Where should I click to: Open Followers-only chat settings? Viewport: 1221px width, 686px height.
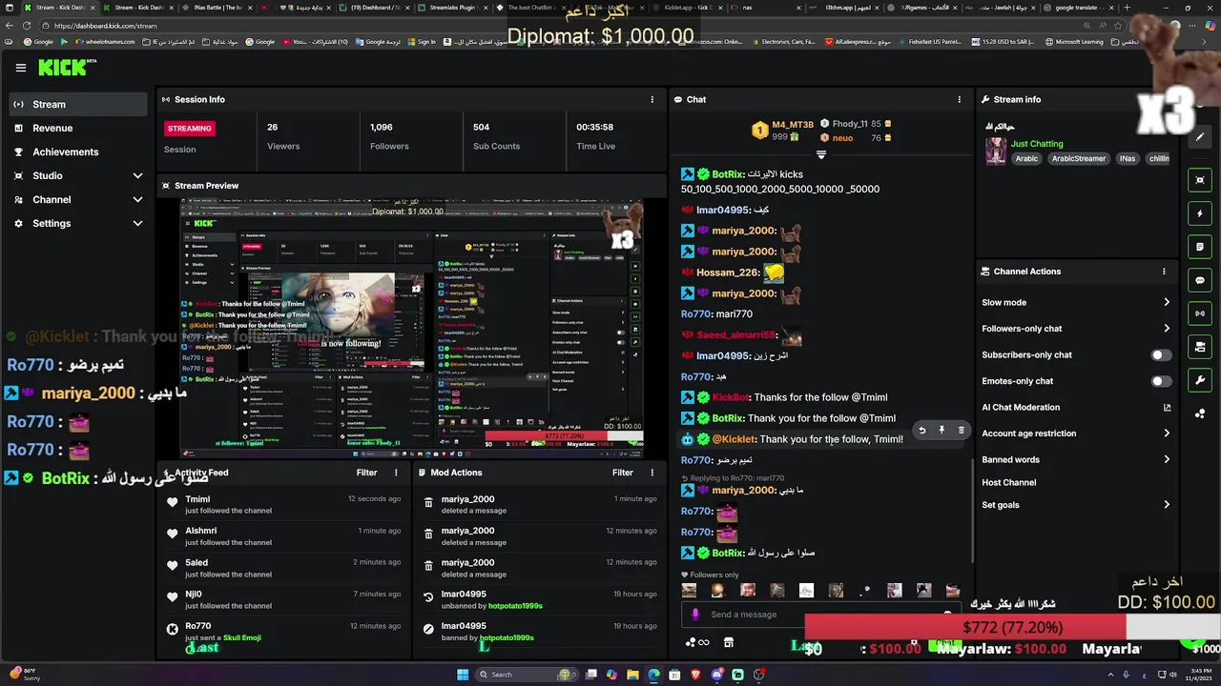coord(1075,329)
